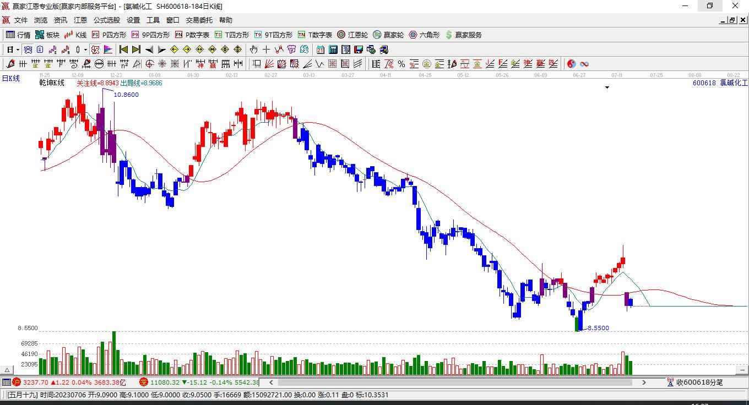Screen dimensions: 749x405
Task: Open the 行情 market quotes view
Action: 18,35
